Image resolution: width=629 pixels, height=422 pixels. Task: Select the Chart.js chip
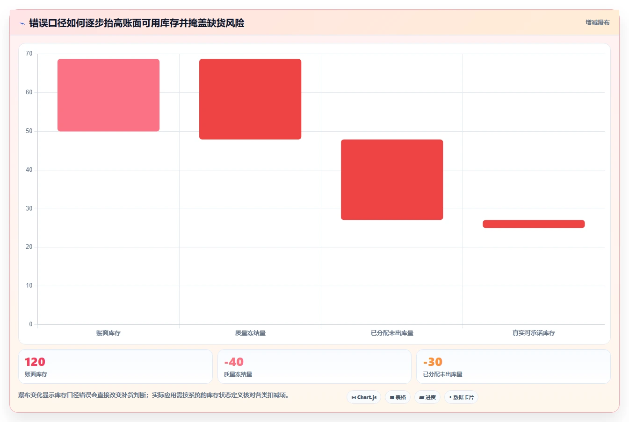click(364, 397)
